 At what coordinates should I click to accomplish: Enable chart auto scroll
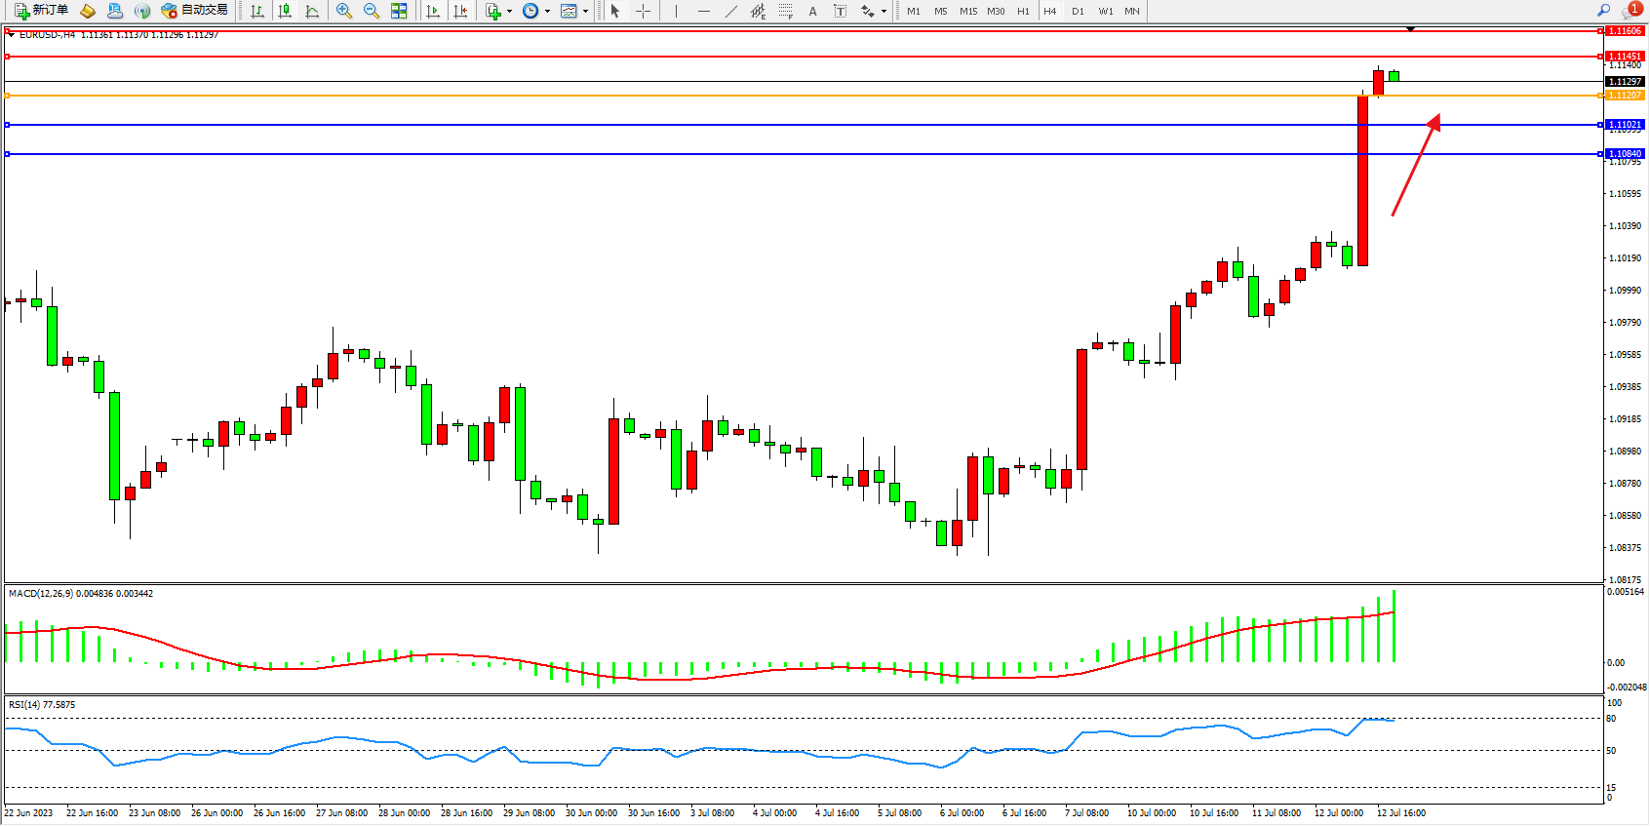pos(433,11)
